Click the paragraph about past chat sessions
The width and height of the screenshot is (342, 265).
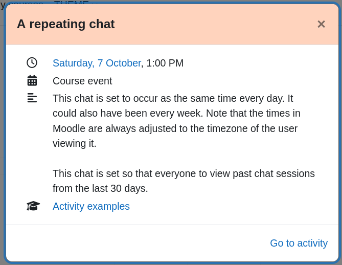tap(184, 181)
